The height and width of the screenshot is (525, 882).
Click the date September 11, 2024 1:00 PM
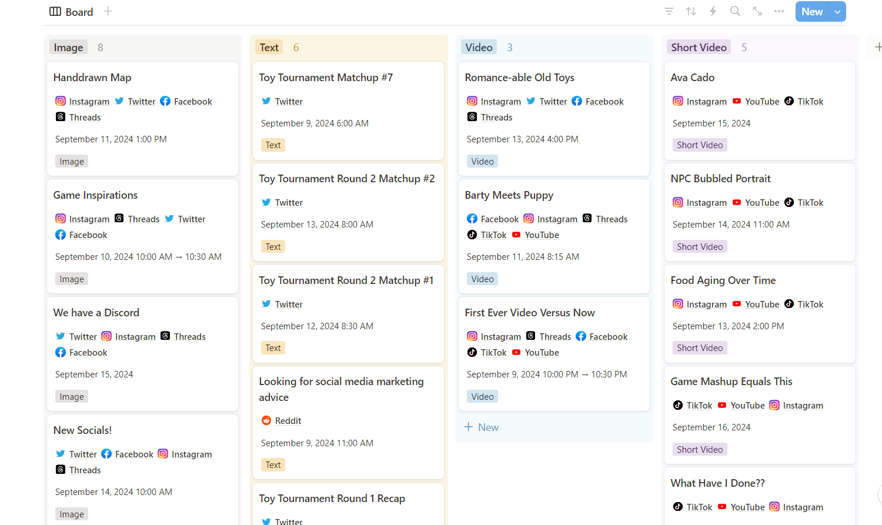[x=111, y=139]
